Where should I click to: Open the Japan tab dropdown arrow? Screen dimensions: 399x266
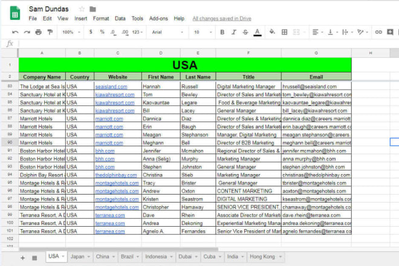point(88,256)
